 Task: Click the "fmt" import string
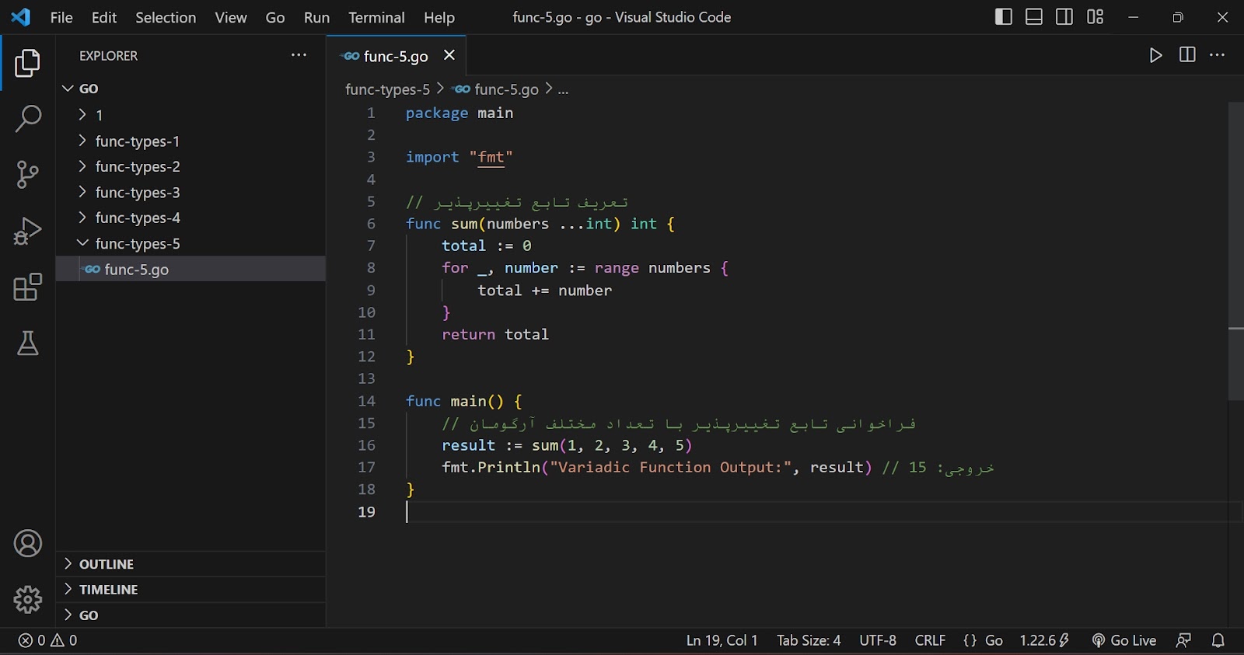tap(491, 157)
